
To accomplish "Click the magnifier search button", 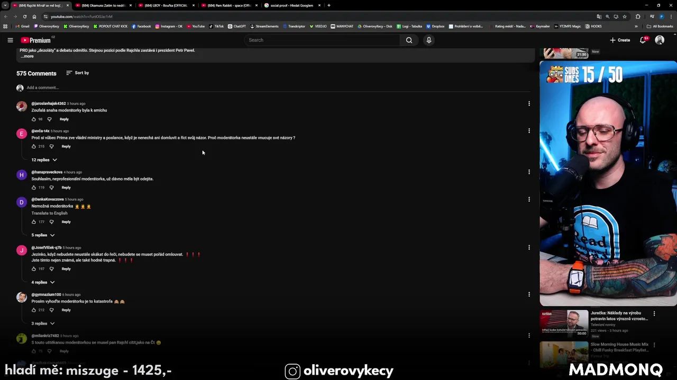I will [x=409, y=40].
